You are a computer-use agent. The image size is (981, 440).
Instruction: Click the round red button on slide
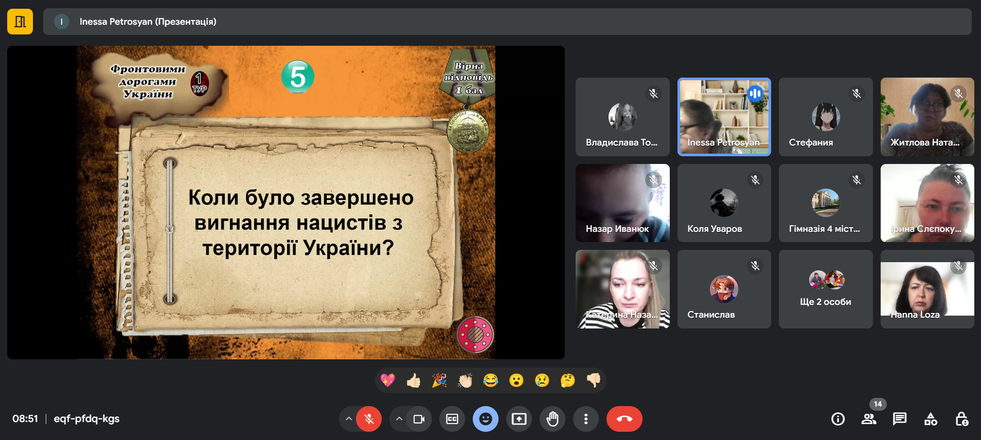pos(475,335)
